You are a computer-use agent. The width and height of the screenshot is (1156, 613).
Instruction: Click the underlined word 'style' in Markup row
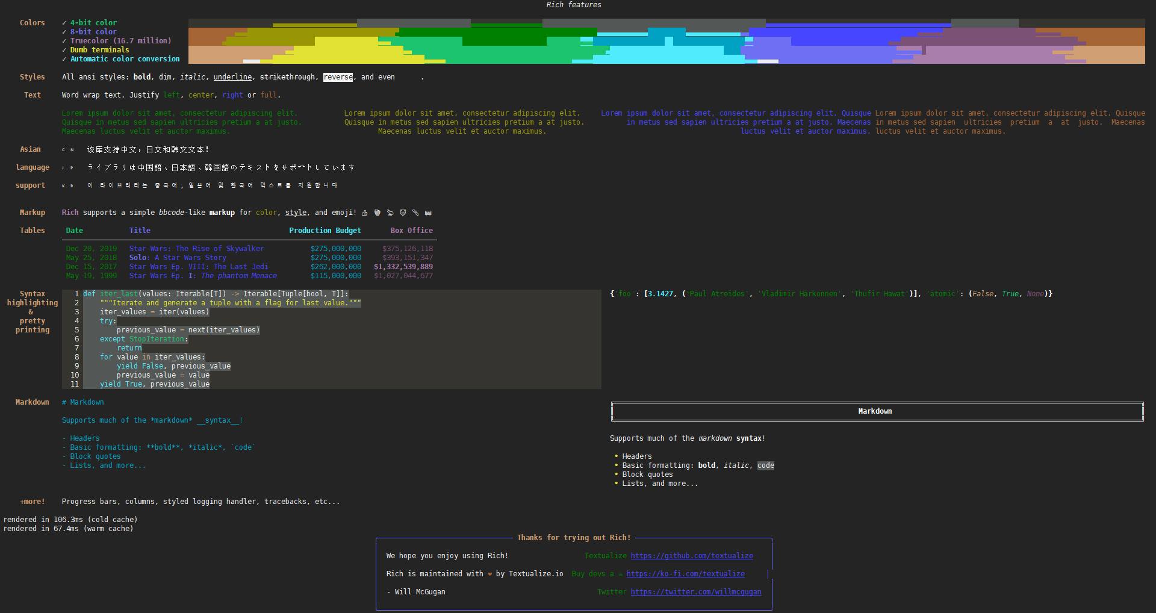coord(296,213)
